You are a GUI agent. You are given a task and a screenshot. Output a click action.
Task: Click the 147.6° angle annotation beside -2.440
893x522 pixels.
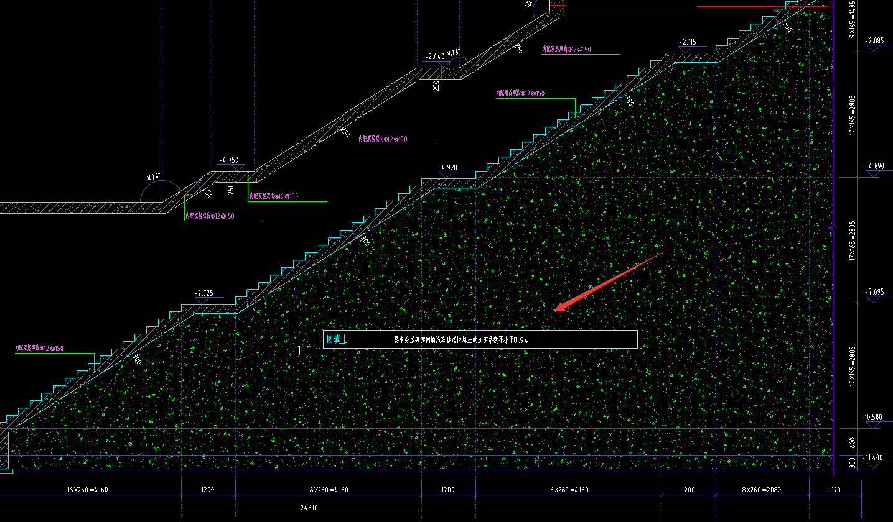[x=453, y=52]
